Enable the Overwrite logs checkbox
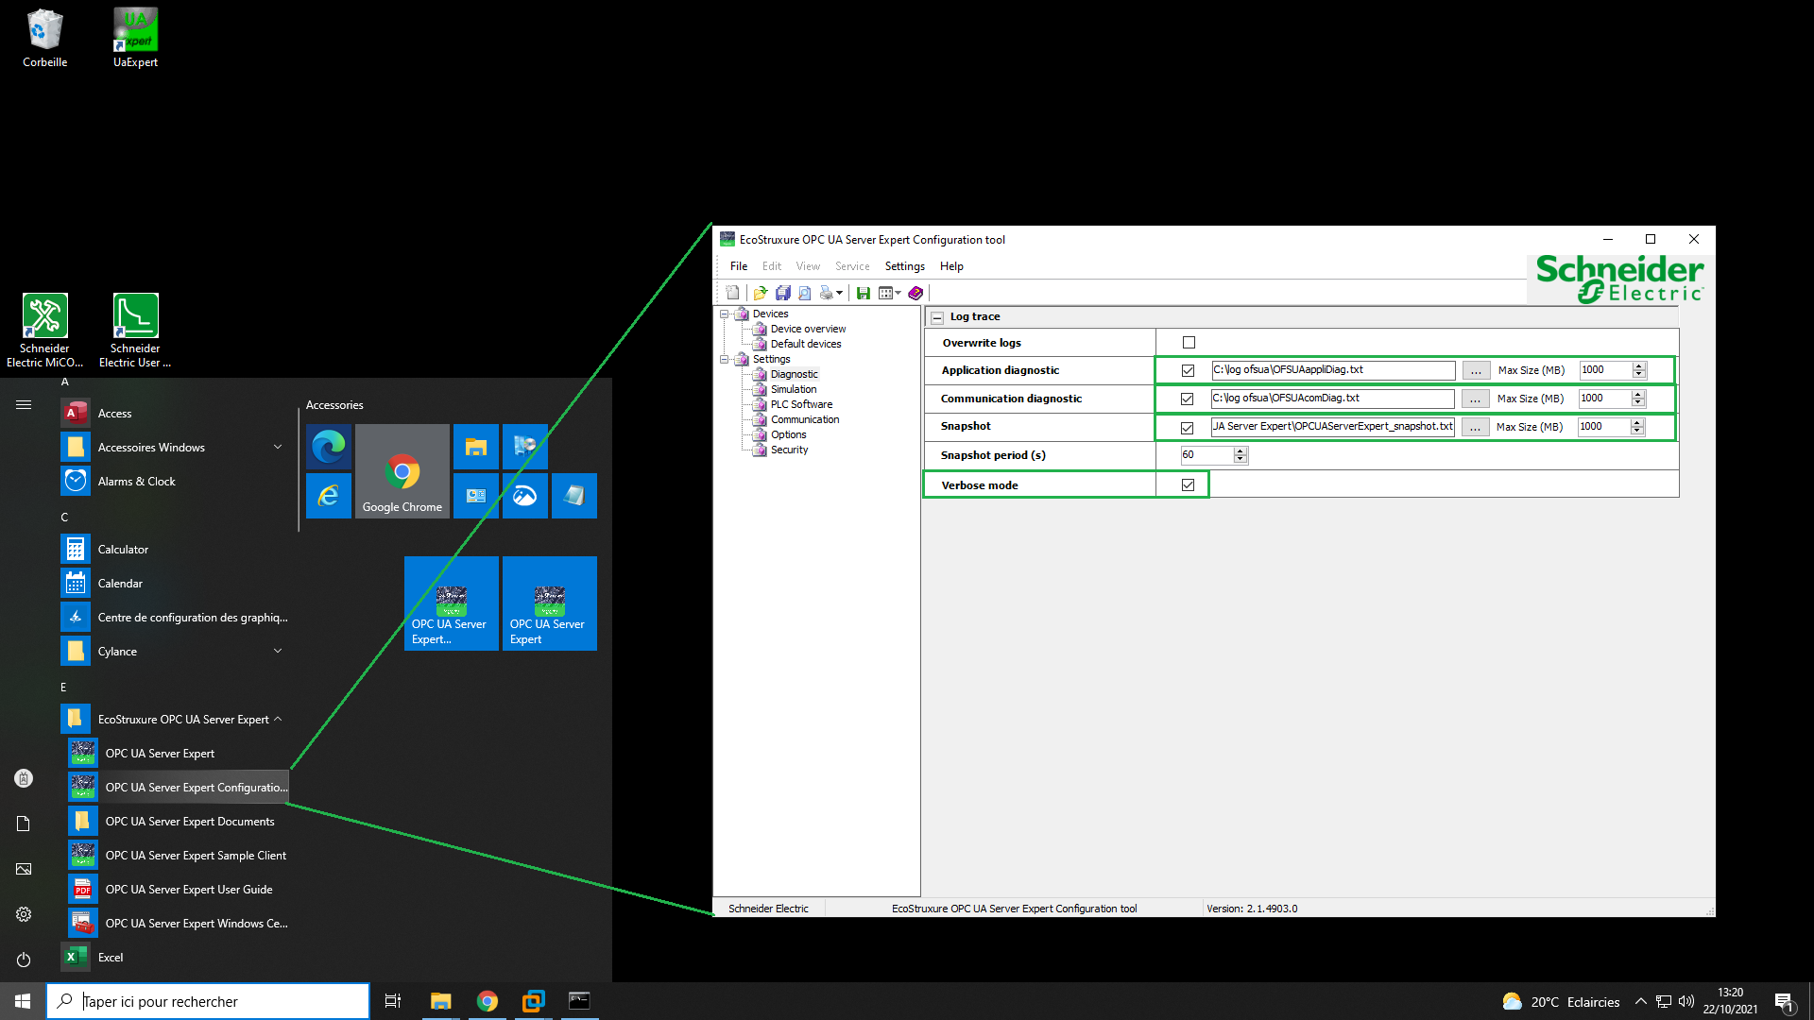Image resolution: width=1814 pixels, height=1020 pixels. click(1189, 343)
